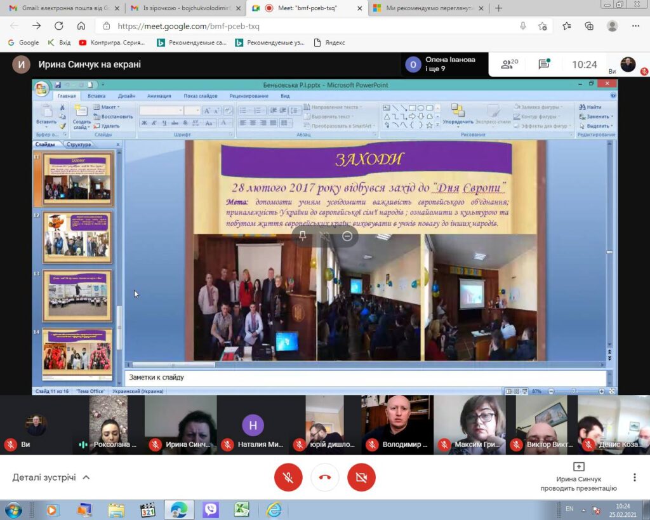
Task: Open Viber from the Windows taskbar
Action: click(211, 510)
